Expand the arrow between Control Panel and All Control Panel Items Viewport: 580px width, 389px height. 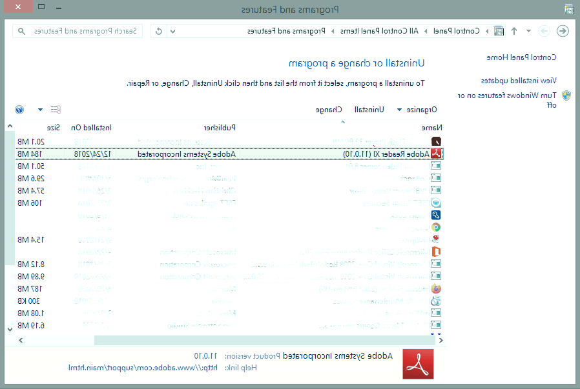pos(426,32)
